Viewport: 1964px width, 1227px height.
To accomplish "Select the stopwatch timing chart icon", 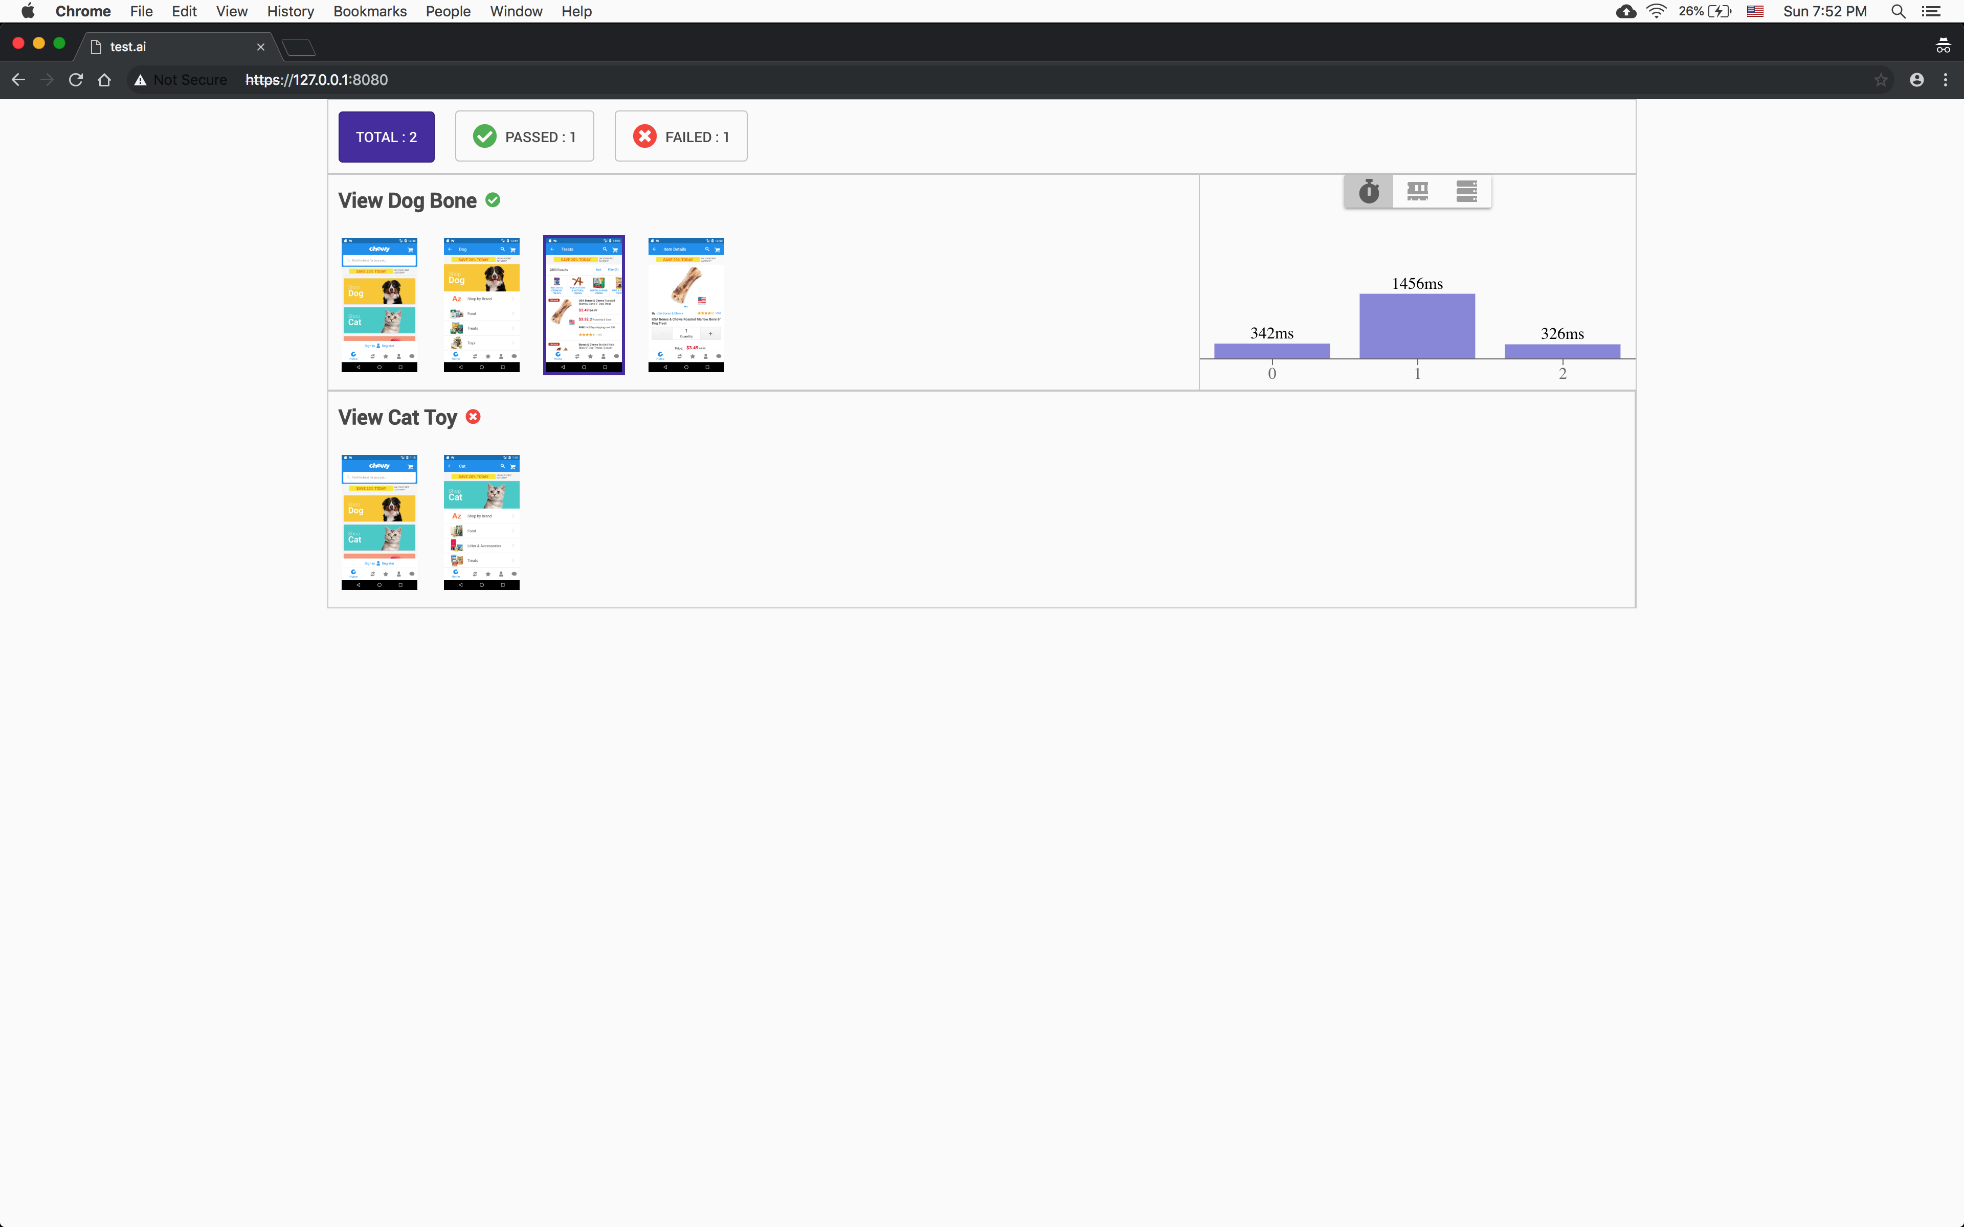I will 1369,192.
